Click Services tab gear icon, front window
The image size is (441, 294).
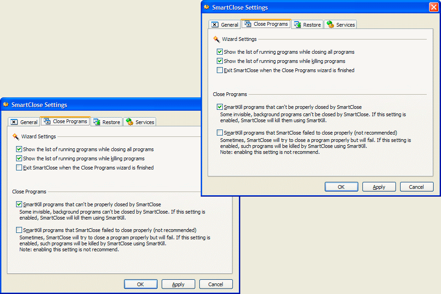coord(330,24)
